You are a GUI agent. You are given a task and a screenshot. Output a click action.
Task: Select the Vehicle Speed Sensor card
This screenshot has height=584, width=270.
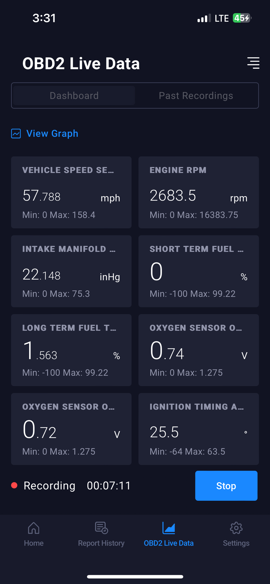click(71, 192)
